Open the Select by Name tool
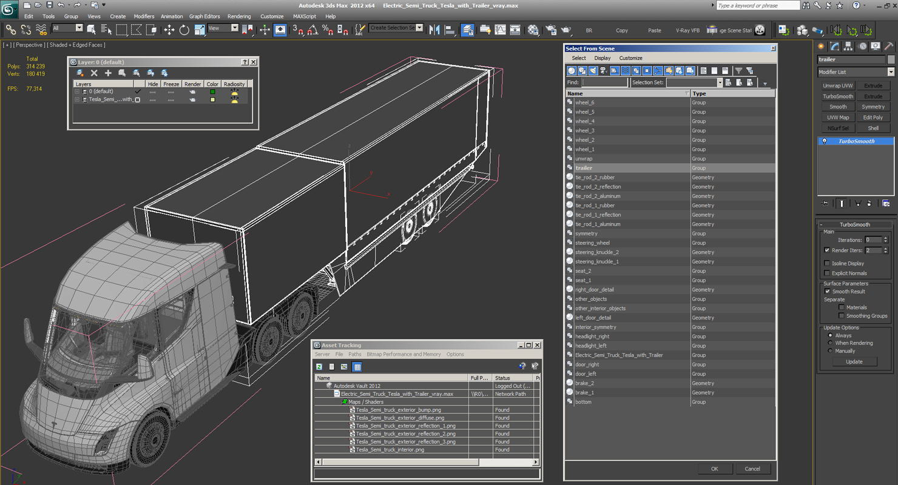The width and height of the screenshot is (898, 485). coord(106,30)
